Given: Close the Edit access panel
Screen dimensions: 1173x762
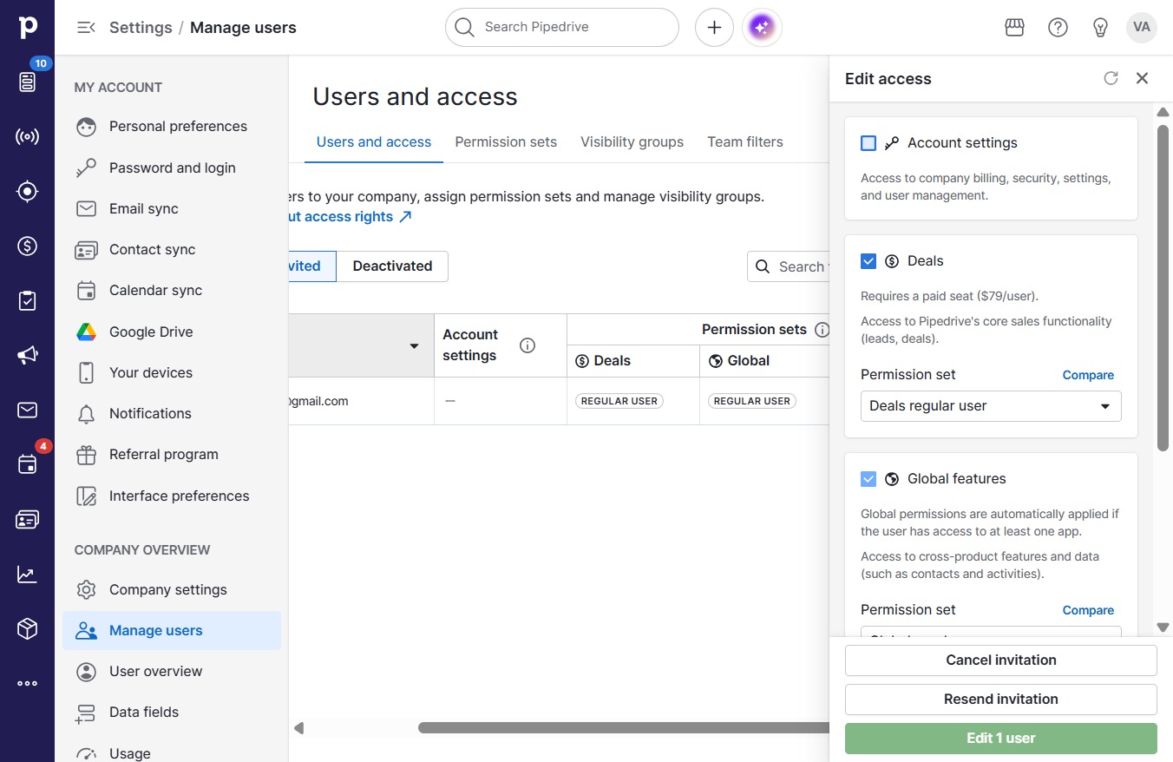Looking at the screenshot, I should pyautogui.click(x=1142, y=78).
